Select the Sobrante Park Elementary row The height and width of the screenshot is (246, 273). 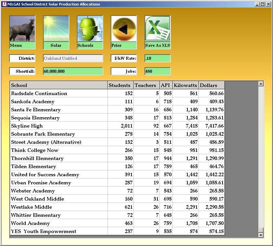(x=117, y=134)
